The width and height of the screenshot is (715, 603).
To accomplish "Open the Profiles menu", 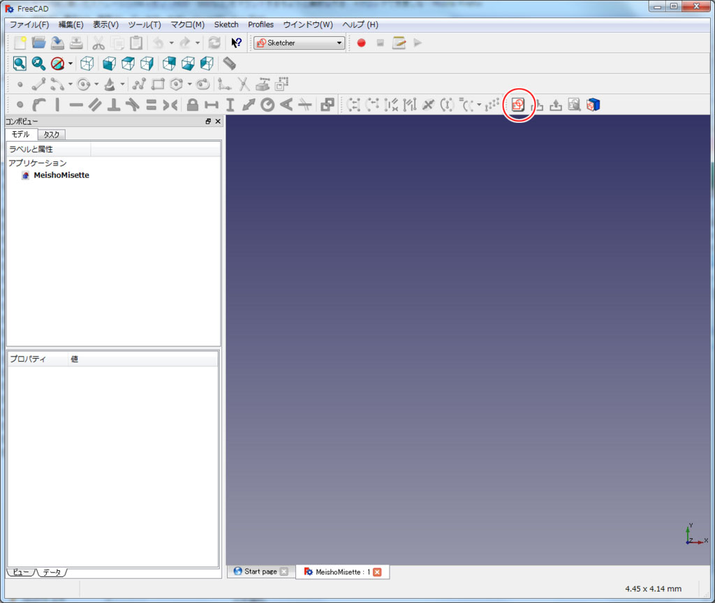I will 261,24.
